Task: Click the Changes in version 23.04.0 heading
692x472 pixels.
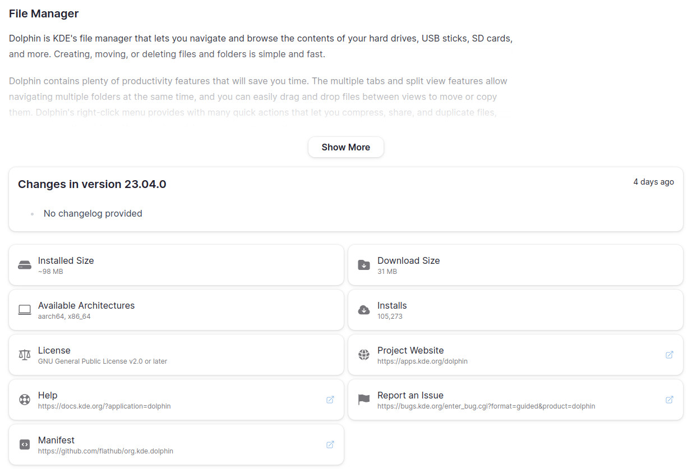Action: point(92,184)
